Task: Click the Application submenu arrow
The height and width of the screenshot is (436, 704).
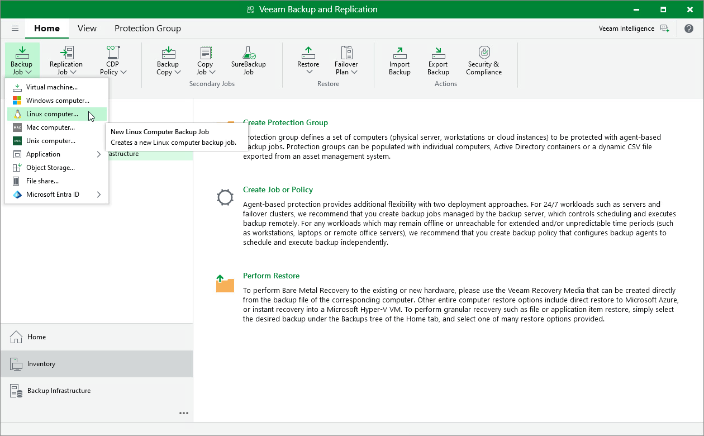Action: tap(99, 154)
